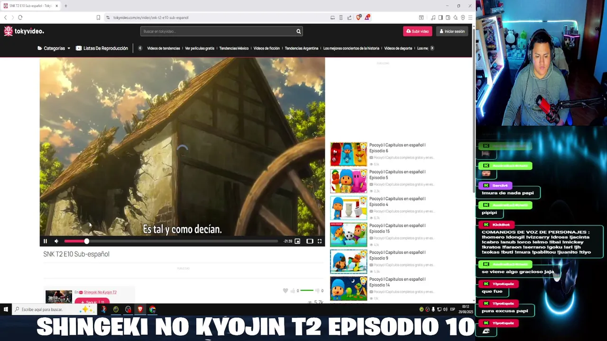Screen dimensions: 607x341
Task: Open the Brave icon in taskbar
Action: tap(140, 309)
